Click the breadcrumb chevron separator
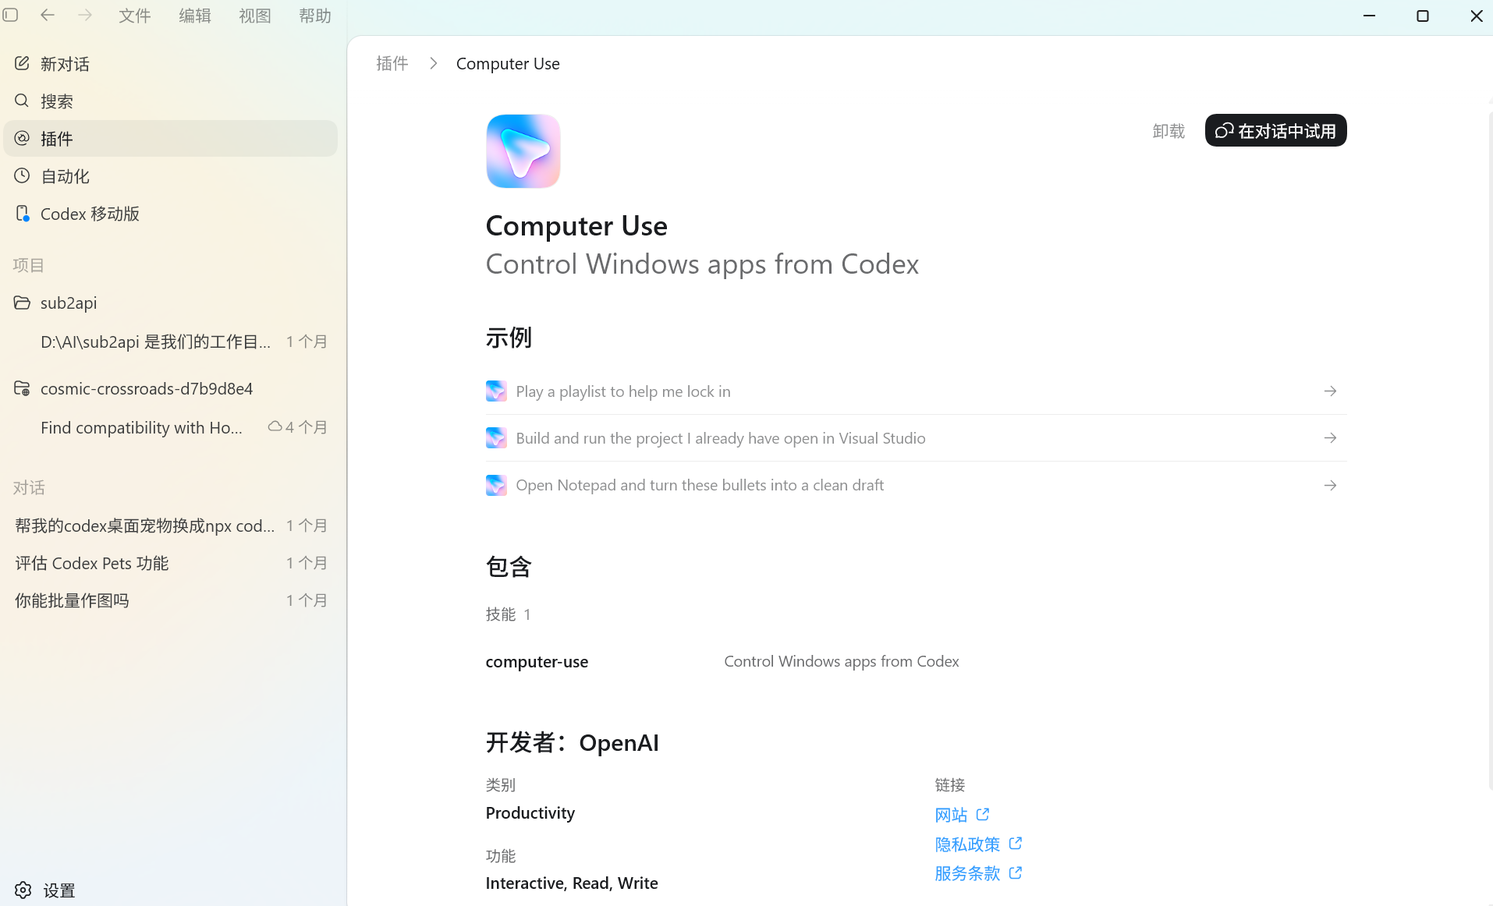1493x906 pixels. [x=434, y=63]
